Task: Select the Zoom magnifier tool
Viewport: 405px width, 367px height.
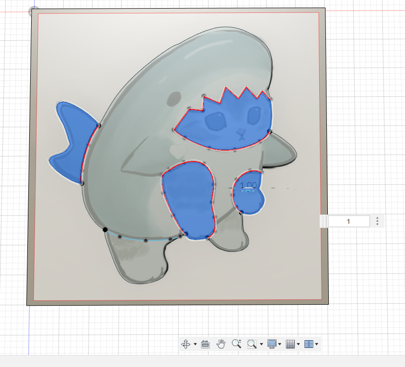Action: point(236,344)
